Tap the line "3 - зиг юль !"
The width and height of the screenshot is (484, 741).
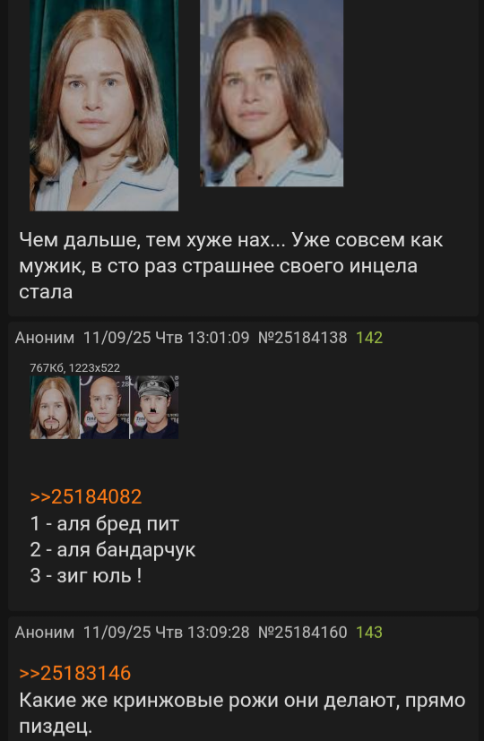(x=85, y=575)
